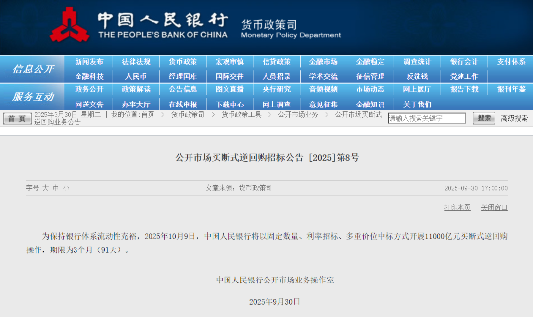
Task: Go to 关于我们 about page
Action: click(x=417, y=104)
